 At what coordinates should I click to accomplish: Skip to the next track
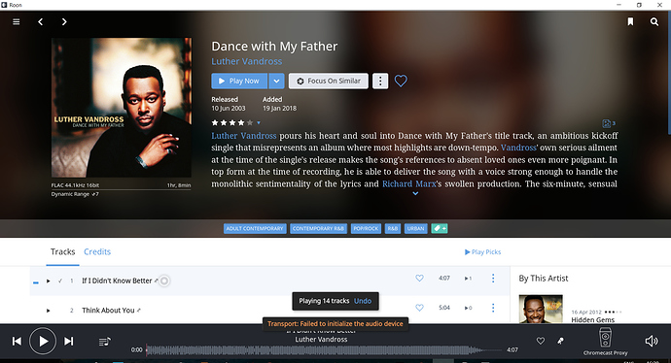tap(68, 342)
